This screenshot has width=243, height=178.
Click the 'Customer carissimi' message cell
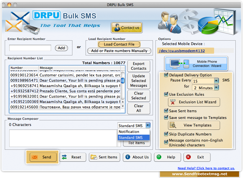click(x=80, y=75)
